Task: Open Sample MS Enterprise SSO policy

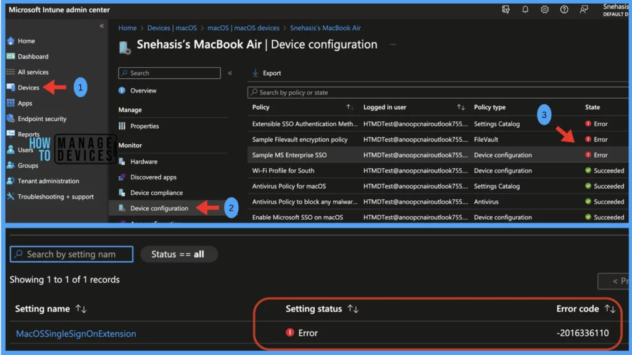Action: (289, 155)
